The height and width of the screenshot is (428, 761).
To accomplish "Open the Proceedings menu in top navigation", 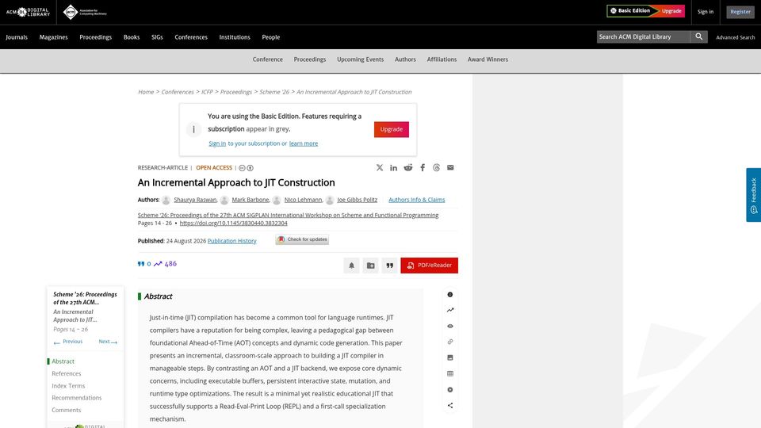I will click(x=96, y=37).
